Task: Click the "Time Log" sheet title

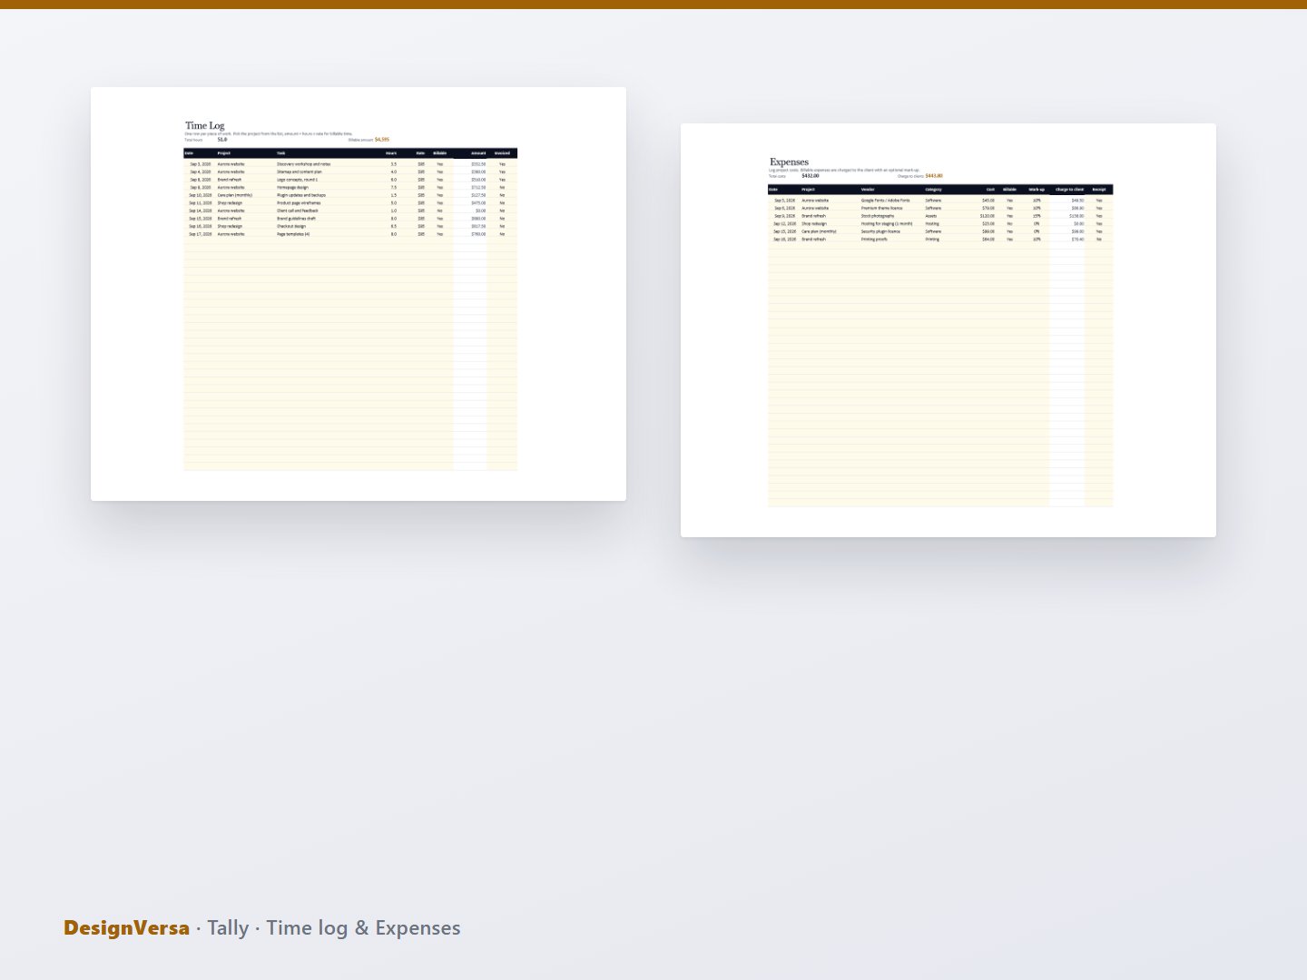Action: coord(205,126)
